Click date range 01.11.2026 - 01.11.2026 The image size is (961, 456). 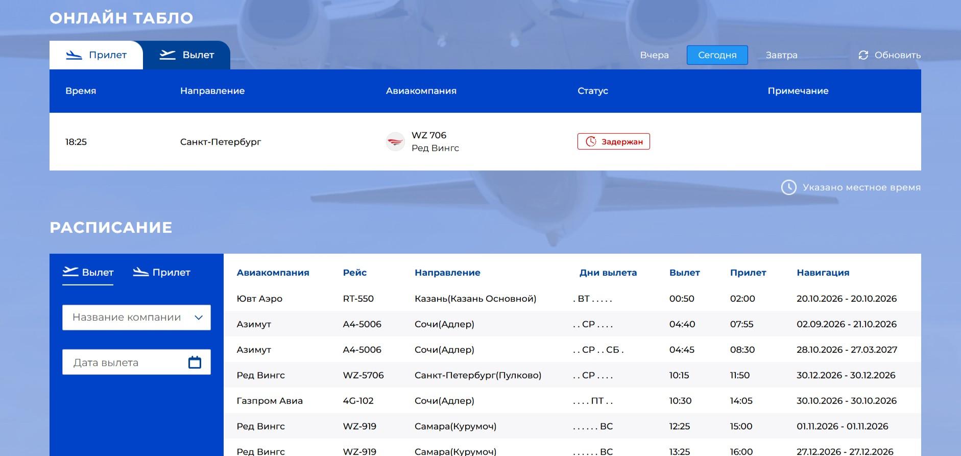(843, 426)
